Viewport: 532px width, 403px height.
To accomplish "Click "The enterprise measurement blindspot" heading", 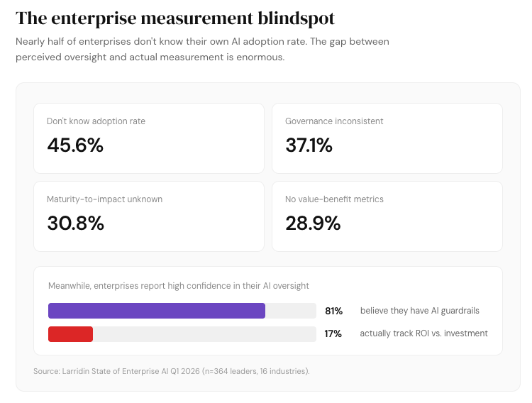I will pyautogui.click(x=175, y=17).
